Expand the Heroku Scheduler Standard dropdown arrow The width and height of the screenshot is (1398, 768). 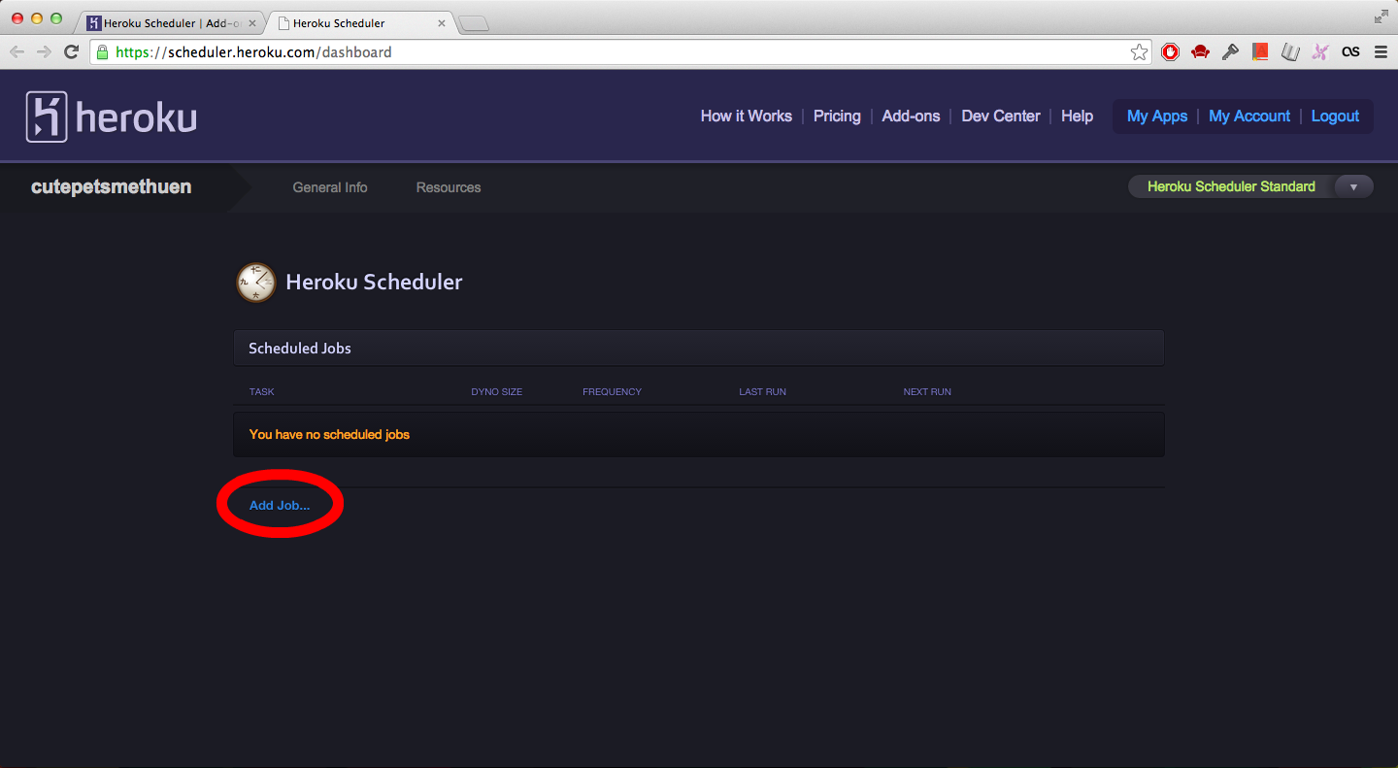pyautogui.click(x=1353, y=186)
